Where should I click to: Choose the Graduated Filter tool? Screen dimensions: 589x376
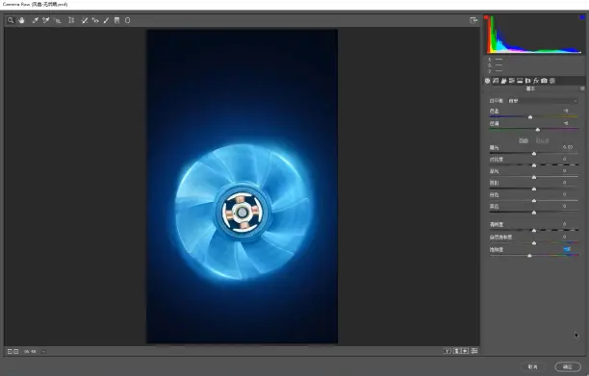[x=116, y=20]
